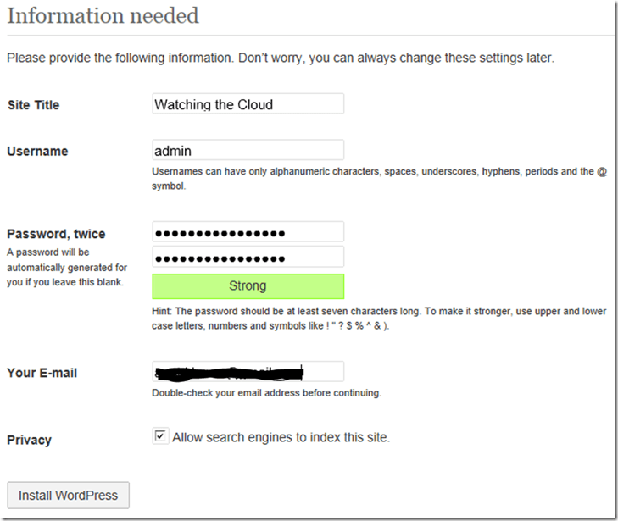
Task: Click the Username label
Action: click(37, 152)
